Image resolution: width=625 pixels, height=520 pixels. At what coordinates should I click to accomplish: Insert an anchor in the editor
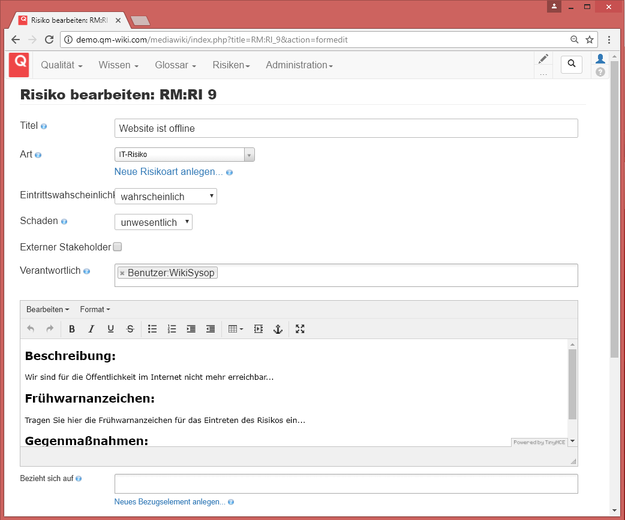tap(278, 329)
